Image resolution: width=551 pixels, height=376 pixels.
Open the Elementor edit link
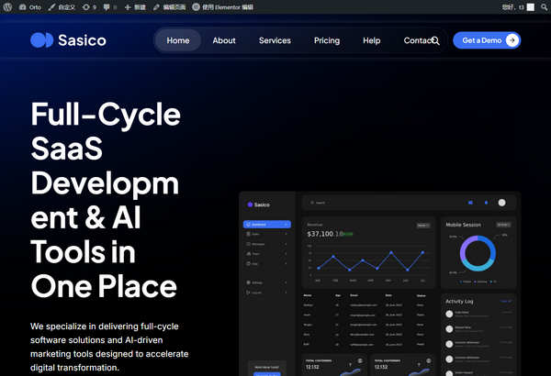[223, 7]
